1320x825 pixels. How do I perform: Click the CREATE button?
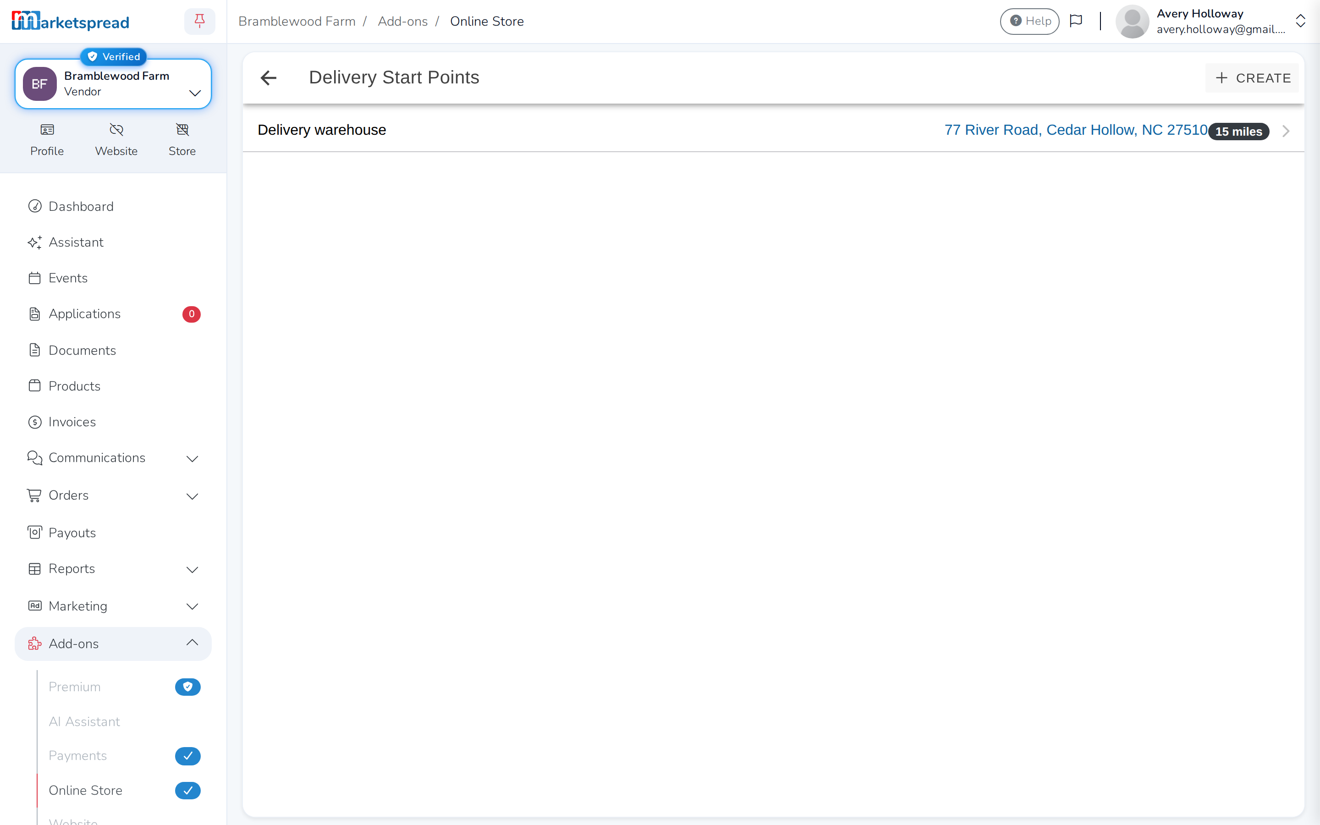[x=1252, y=78]
